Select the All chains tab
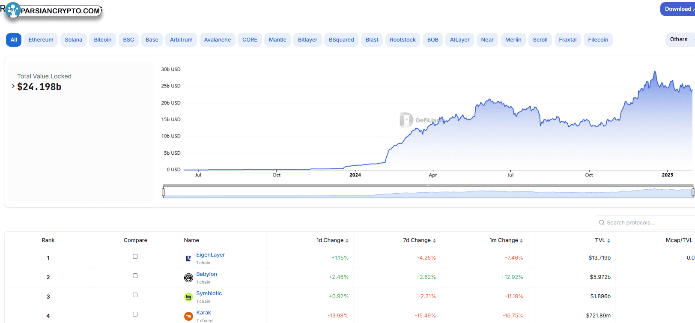 14,40
